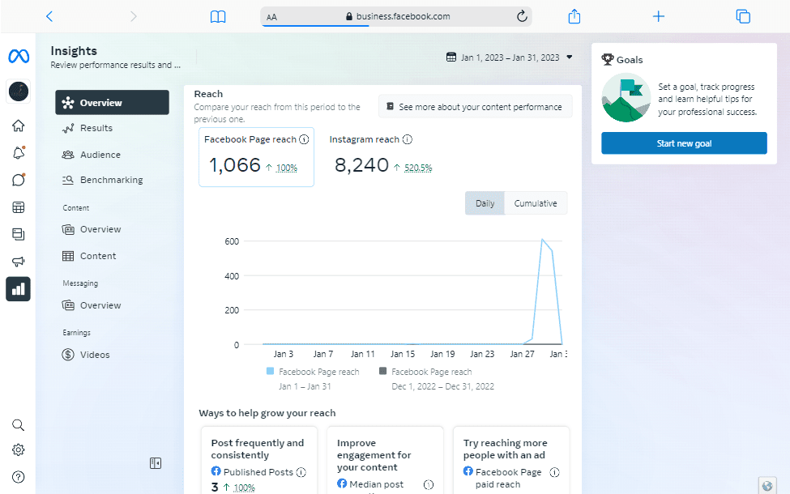Open search with the magnifier icon
The image size is (790, 494).
point(18,425)
